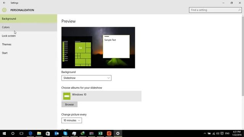Click the settings page vertical scrollbar
The image size is (244, 137).
tap(243, 56)
